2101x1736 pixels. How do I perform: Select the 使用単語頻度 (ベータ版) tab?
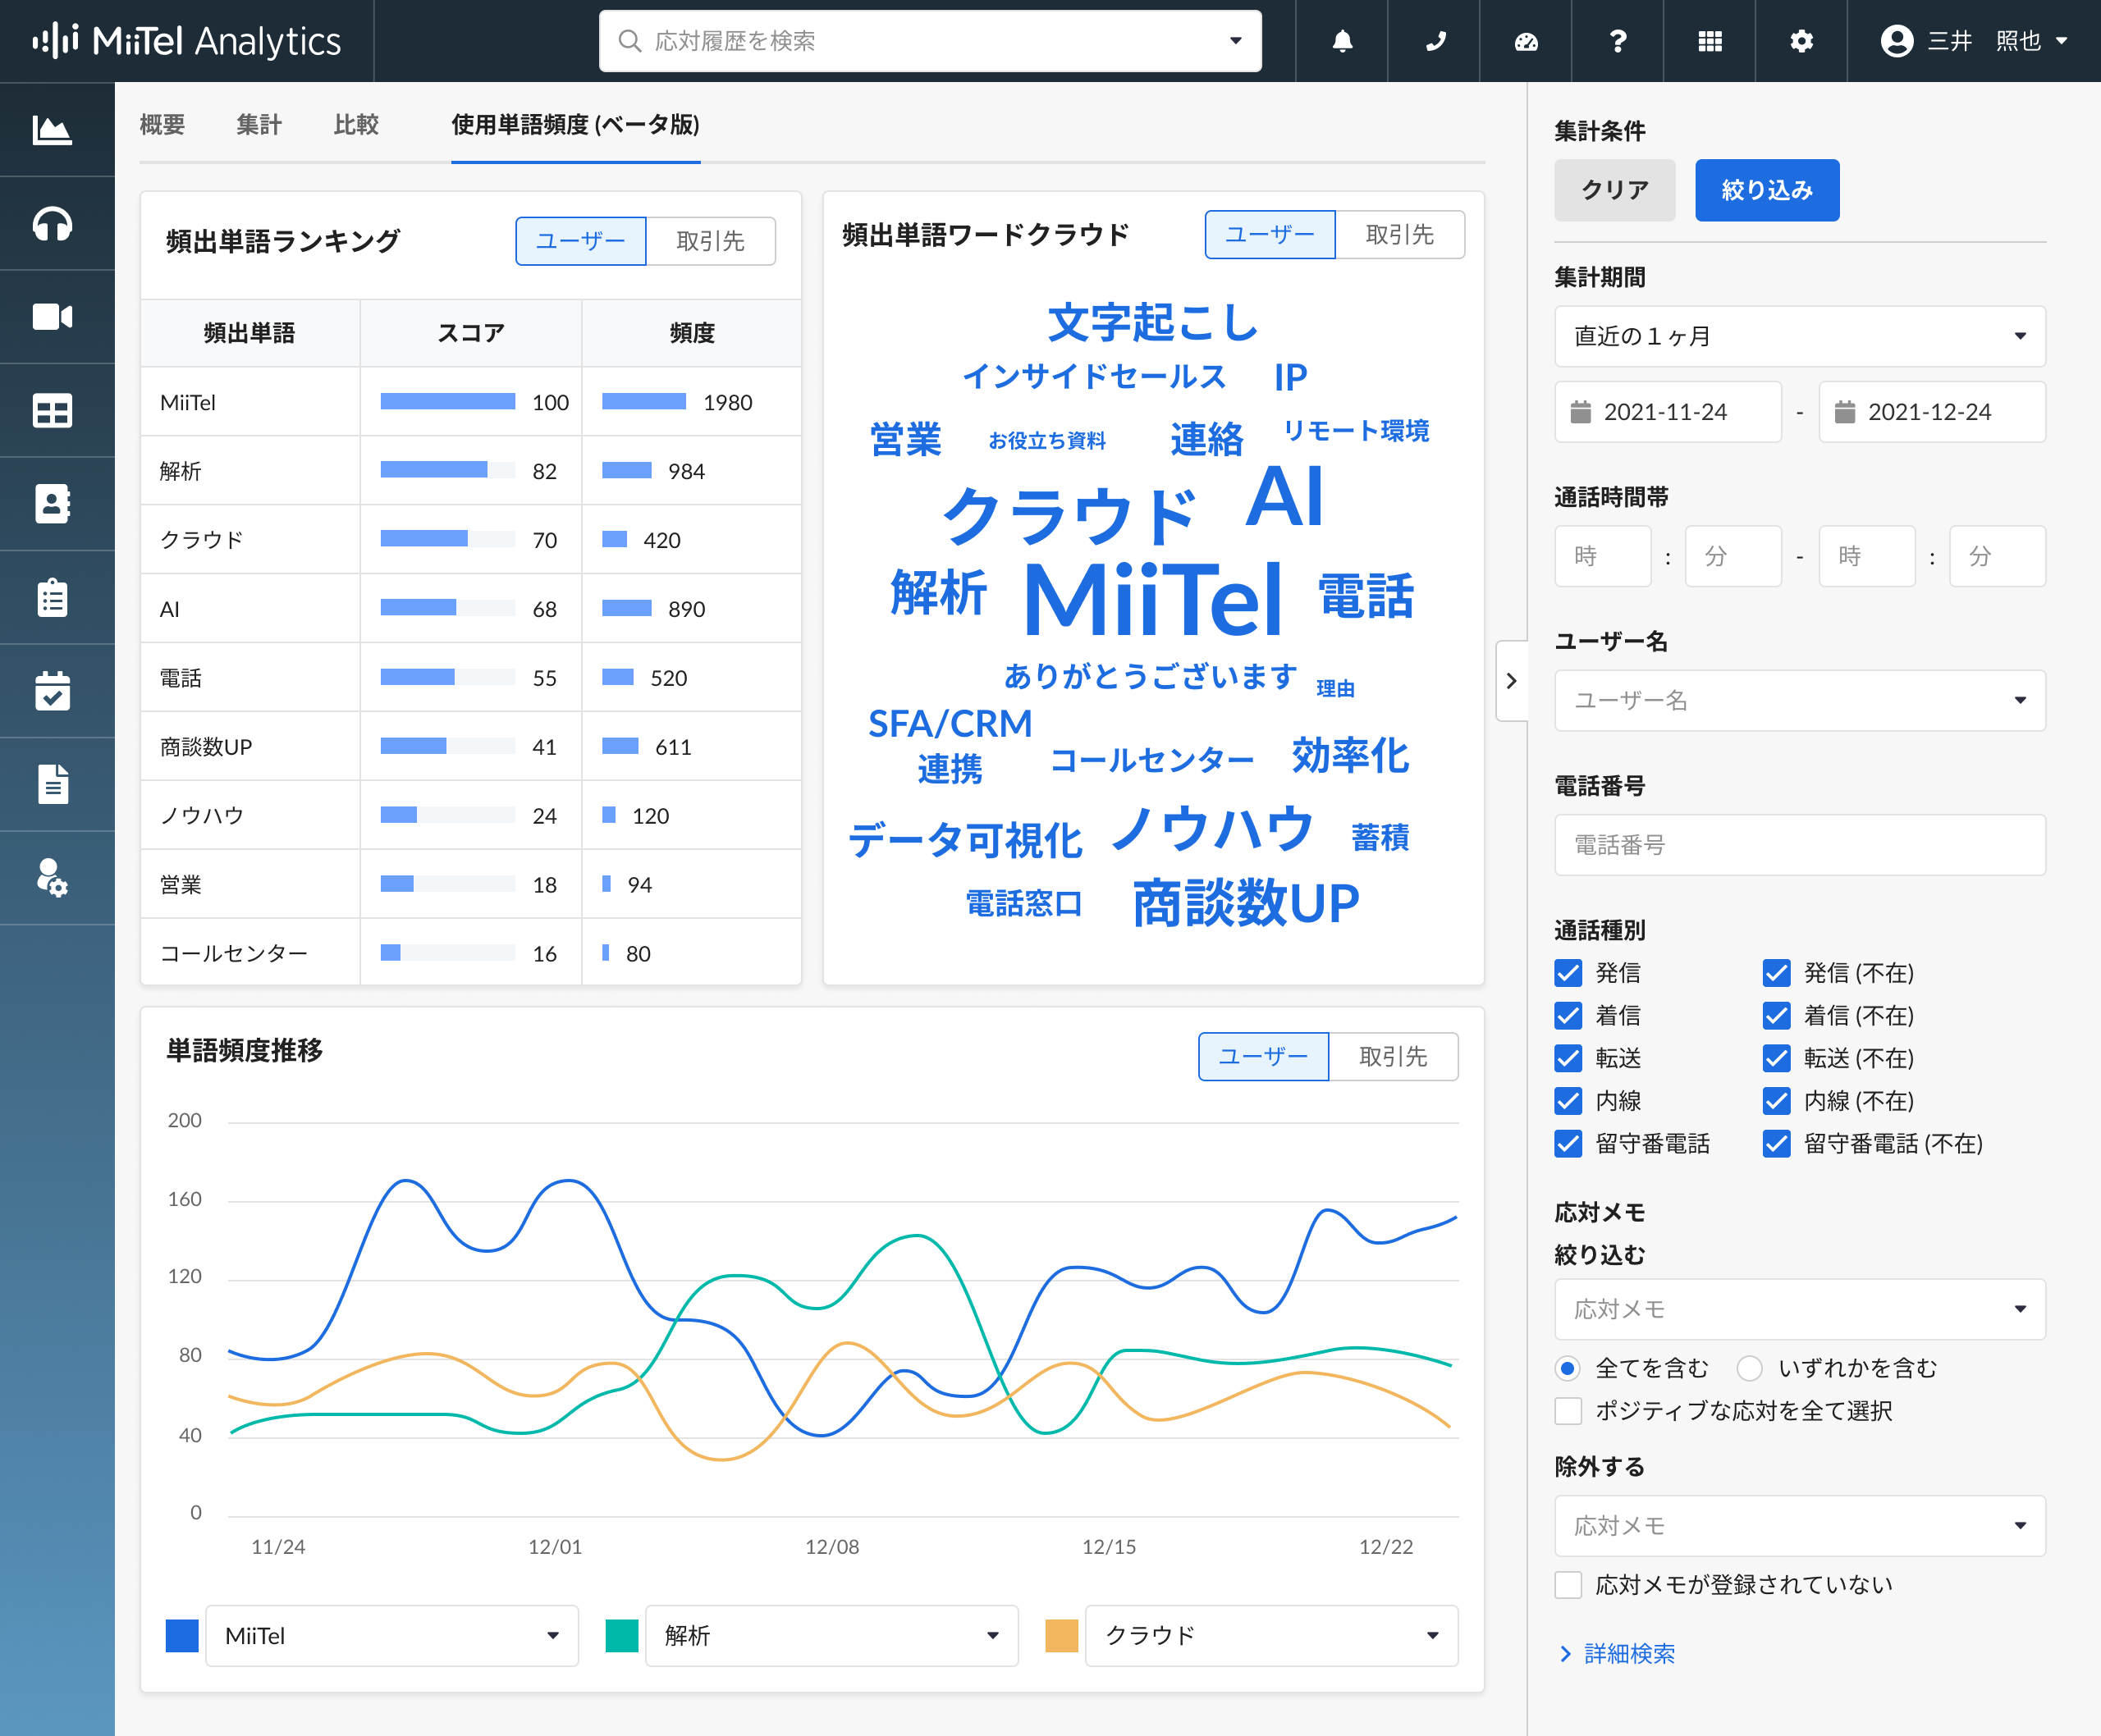click(575, 125)
